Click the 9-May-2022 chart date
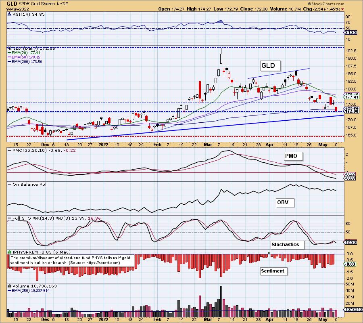Viewport: 363px width, 323px height. click(18, 9)
